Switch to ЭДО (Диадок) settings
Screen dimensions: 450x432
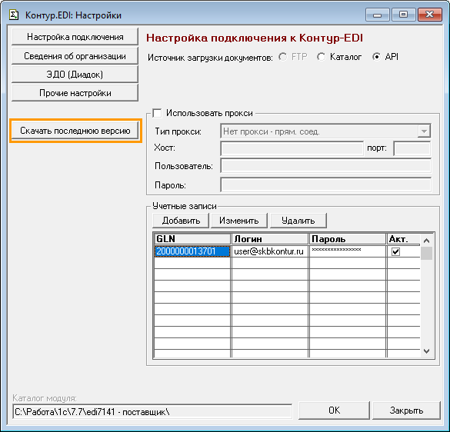point(75,75)
